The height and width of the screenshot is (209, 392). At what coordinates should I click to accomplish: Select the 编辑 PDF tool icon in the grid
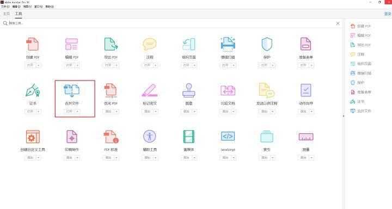(x=71, y=44)
